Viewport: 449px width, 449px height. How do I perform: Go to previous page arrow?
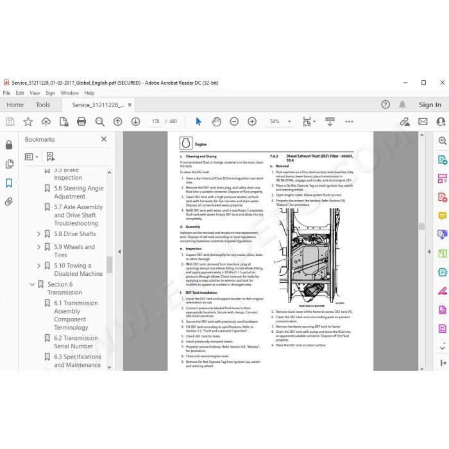click(117, 122)
